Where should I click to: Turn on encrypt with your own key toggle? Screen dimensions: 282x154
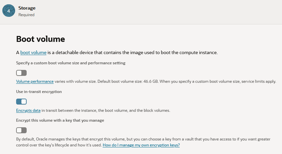[x=21, y=130]
